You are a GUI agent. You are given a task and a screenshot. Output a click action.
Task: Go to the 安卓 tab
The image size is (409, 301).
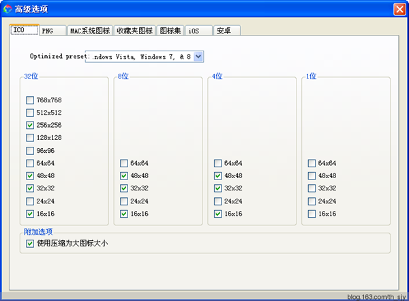pyautogui.click(x=224, y=31)
